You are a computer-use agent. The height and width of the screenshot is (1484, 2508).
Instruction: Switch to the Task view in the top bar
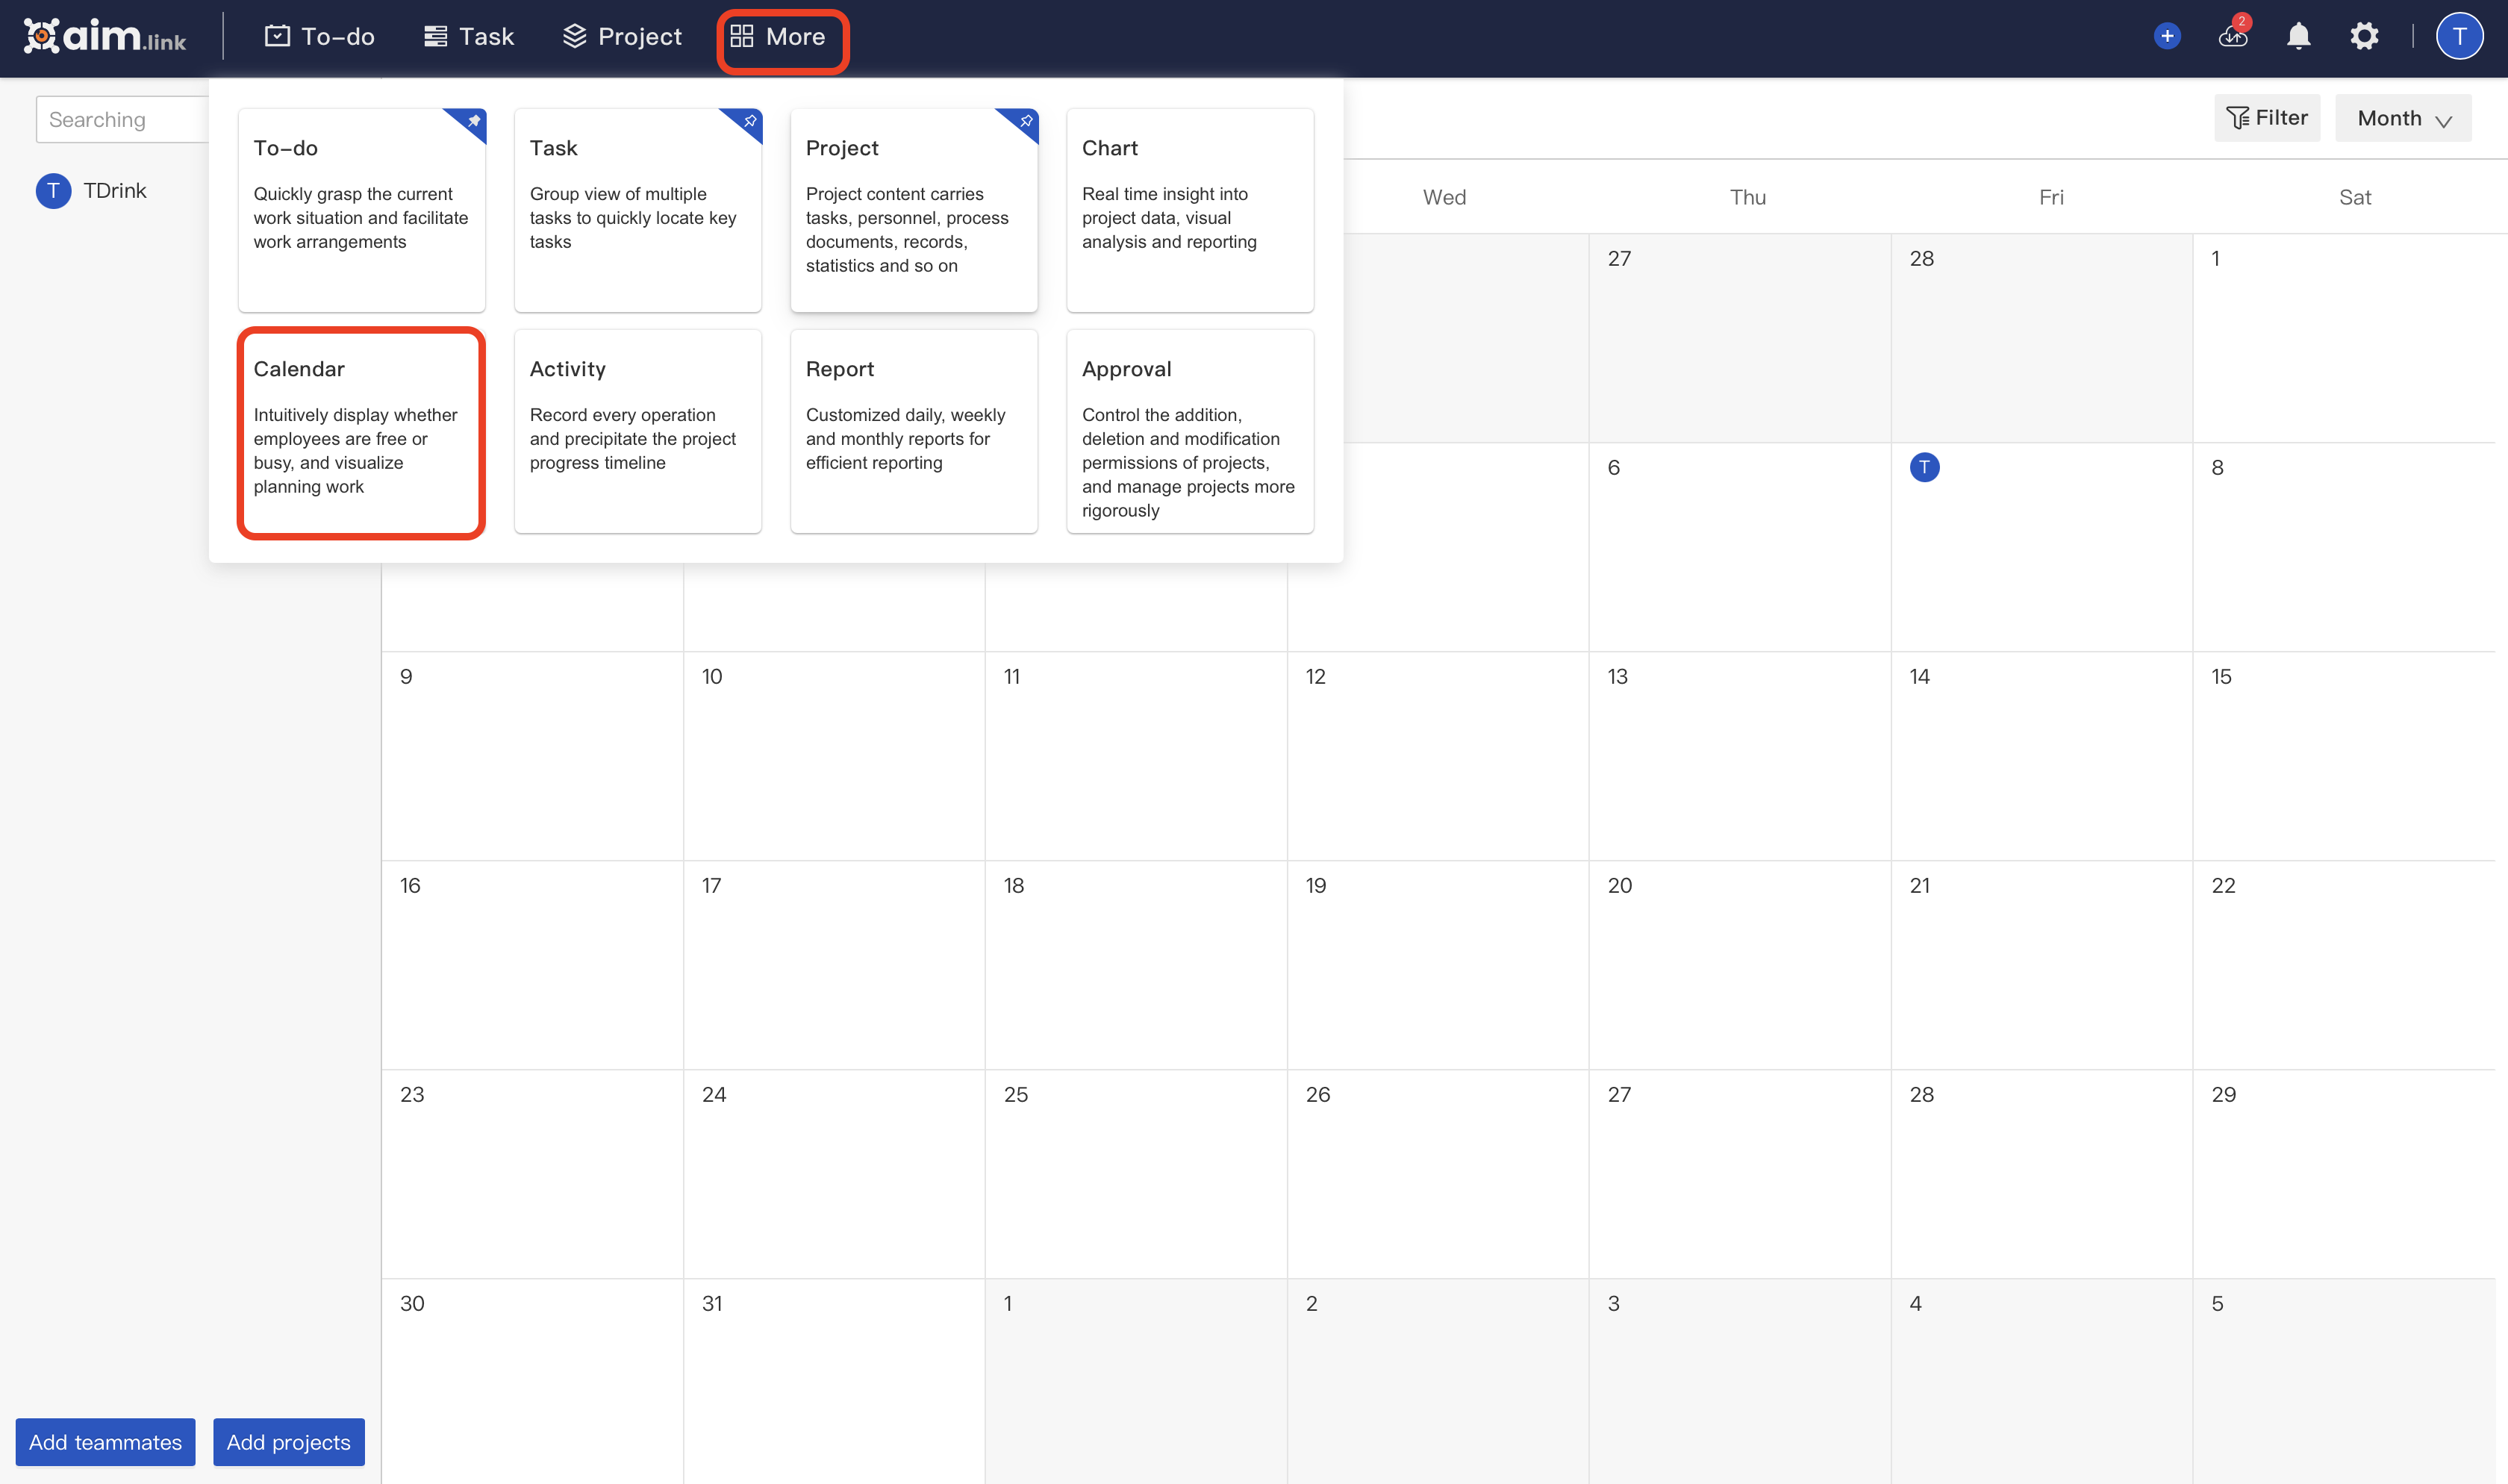(468, 36)
